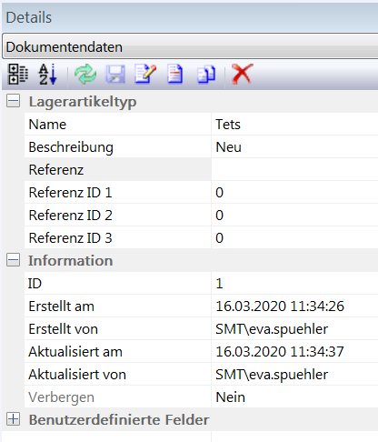
Task: Click the Referenz ID 2 value
Action: click(294, 216)
